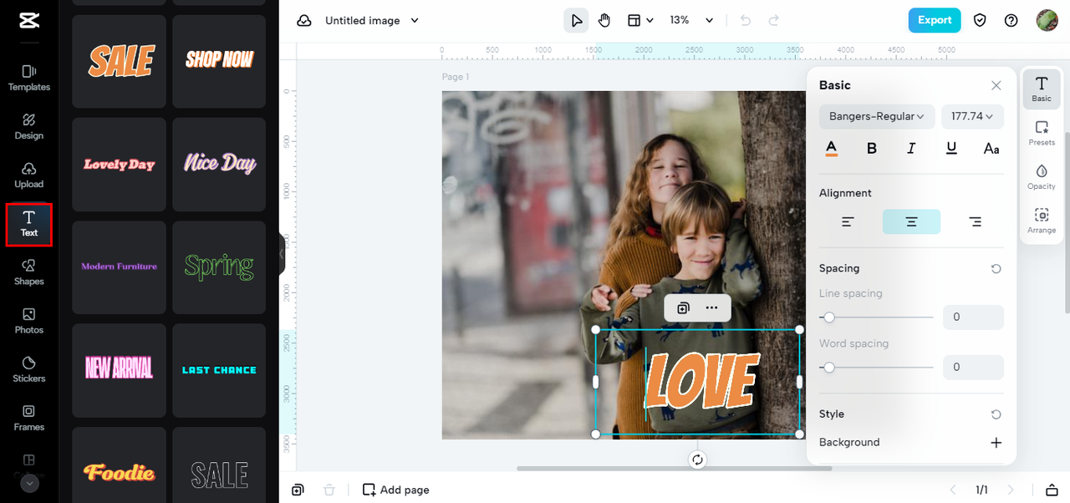The width and height of the screenshot is (1070, 503).
Task: Select the Spring green text preset thumbnail
Action: 219,267
